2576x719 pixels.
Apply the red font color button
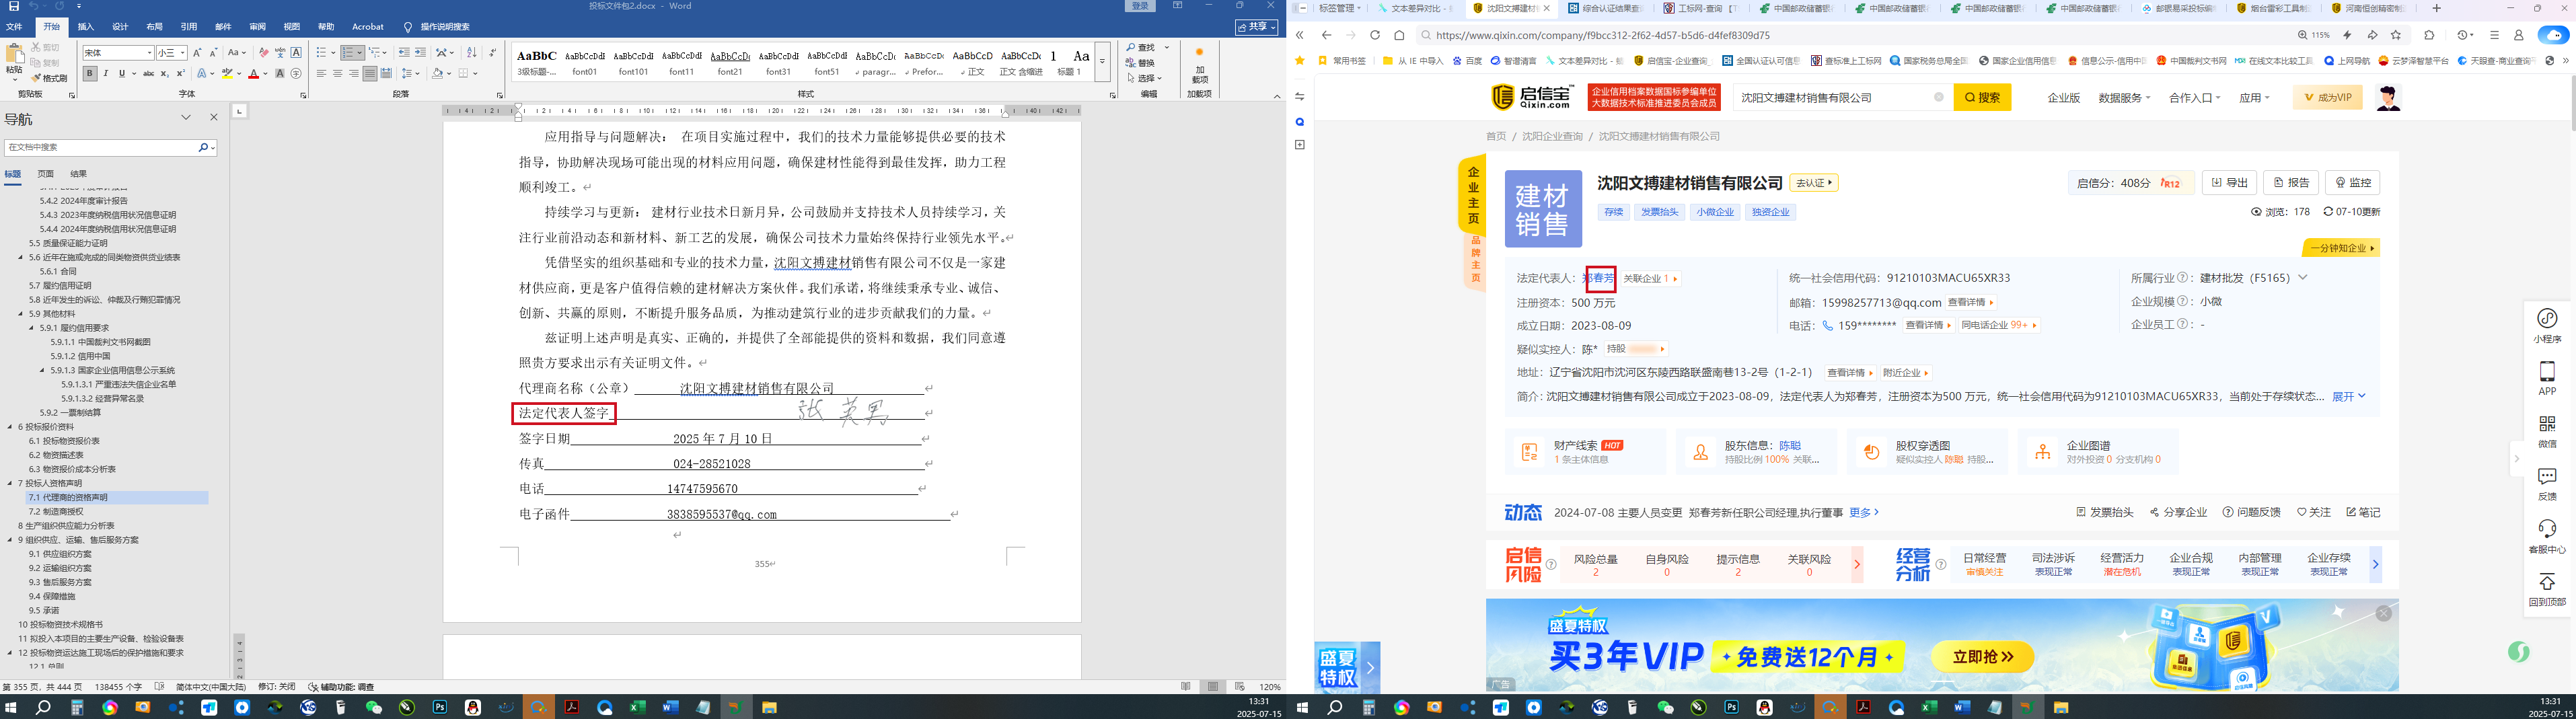(x=254, y=73)
